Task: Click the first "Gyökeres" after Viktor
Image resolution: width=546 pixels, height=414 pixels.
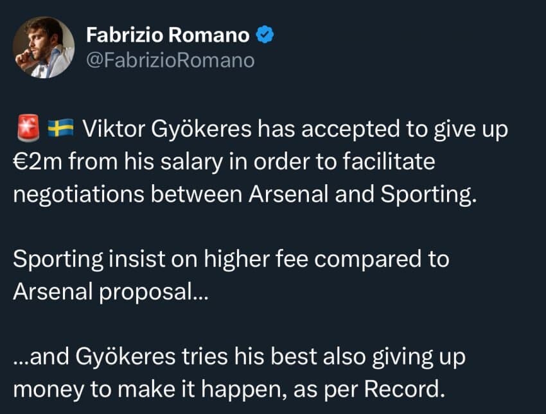Action: (201, 130)
